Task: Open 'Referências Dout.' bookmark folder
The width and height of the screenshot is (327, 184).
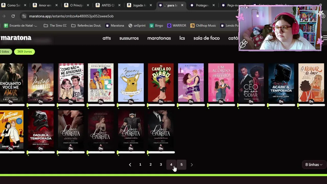Action: [x=86, y=26]
